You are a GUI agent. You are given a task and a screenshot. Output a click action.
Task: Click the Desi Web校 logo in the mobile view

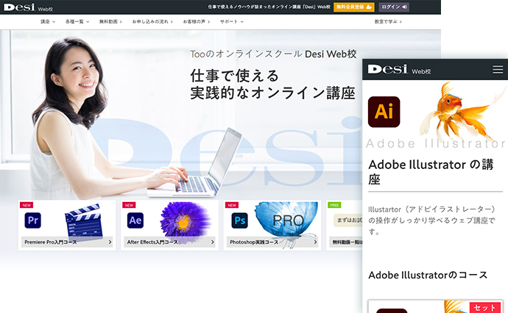[x=399, y=70]
